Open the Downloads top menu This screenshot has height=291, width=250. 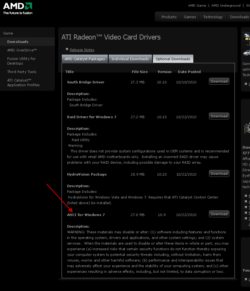(x=239, y=17)
